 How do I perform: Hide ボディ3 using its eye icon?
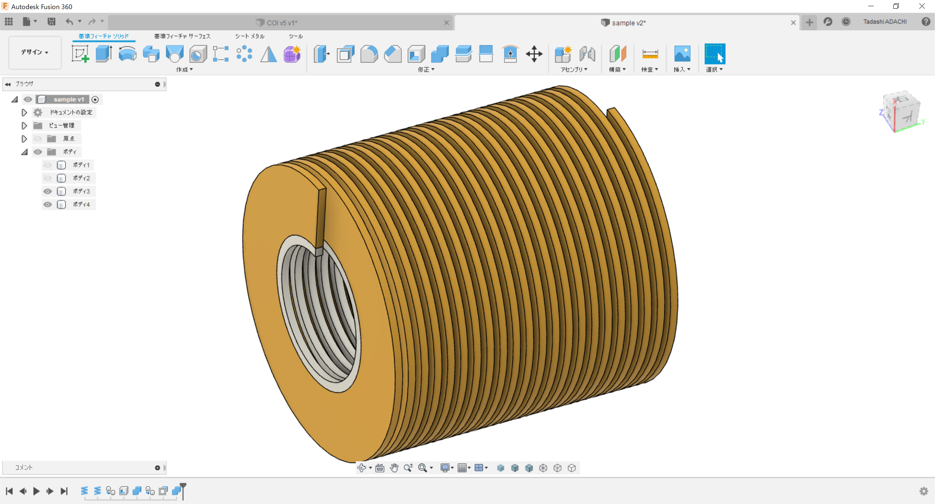(47, 191)
